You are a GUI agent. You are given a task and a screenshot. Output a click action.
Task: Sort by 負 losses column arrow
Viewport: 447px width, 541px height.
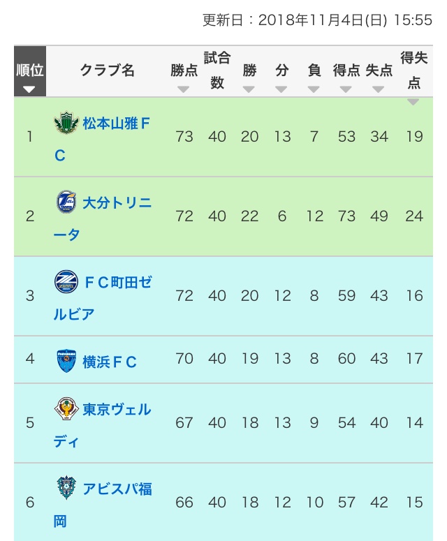314,89
